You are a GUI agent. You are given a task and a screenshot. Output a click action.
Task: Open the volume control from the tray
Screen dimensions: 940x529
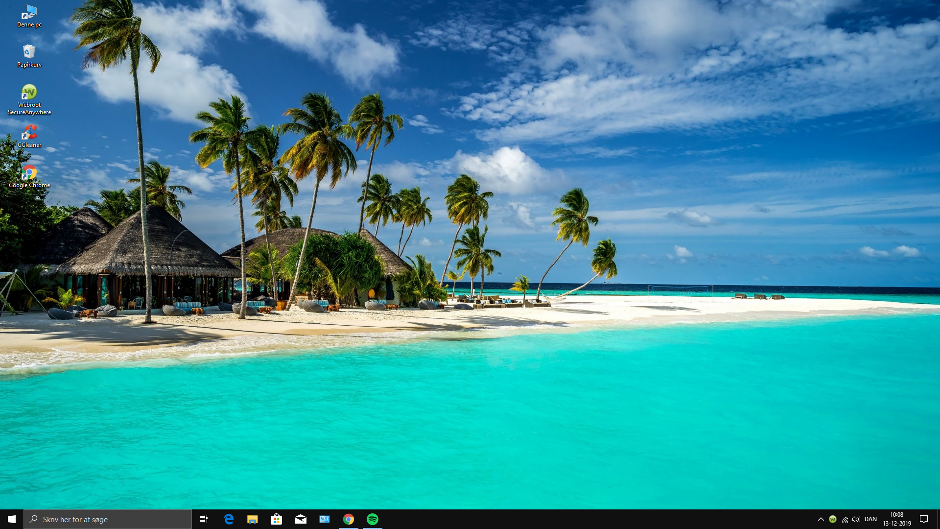tap(856, 519)
